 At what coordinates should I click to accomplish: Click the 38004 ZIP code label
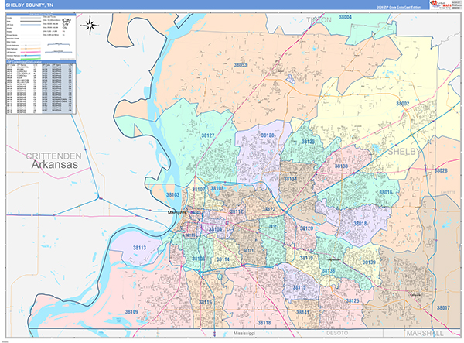pyautogui.click(x=344, y=17)
